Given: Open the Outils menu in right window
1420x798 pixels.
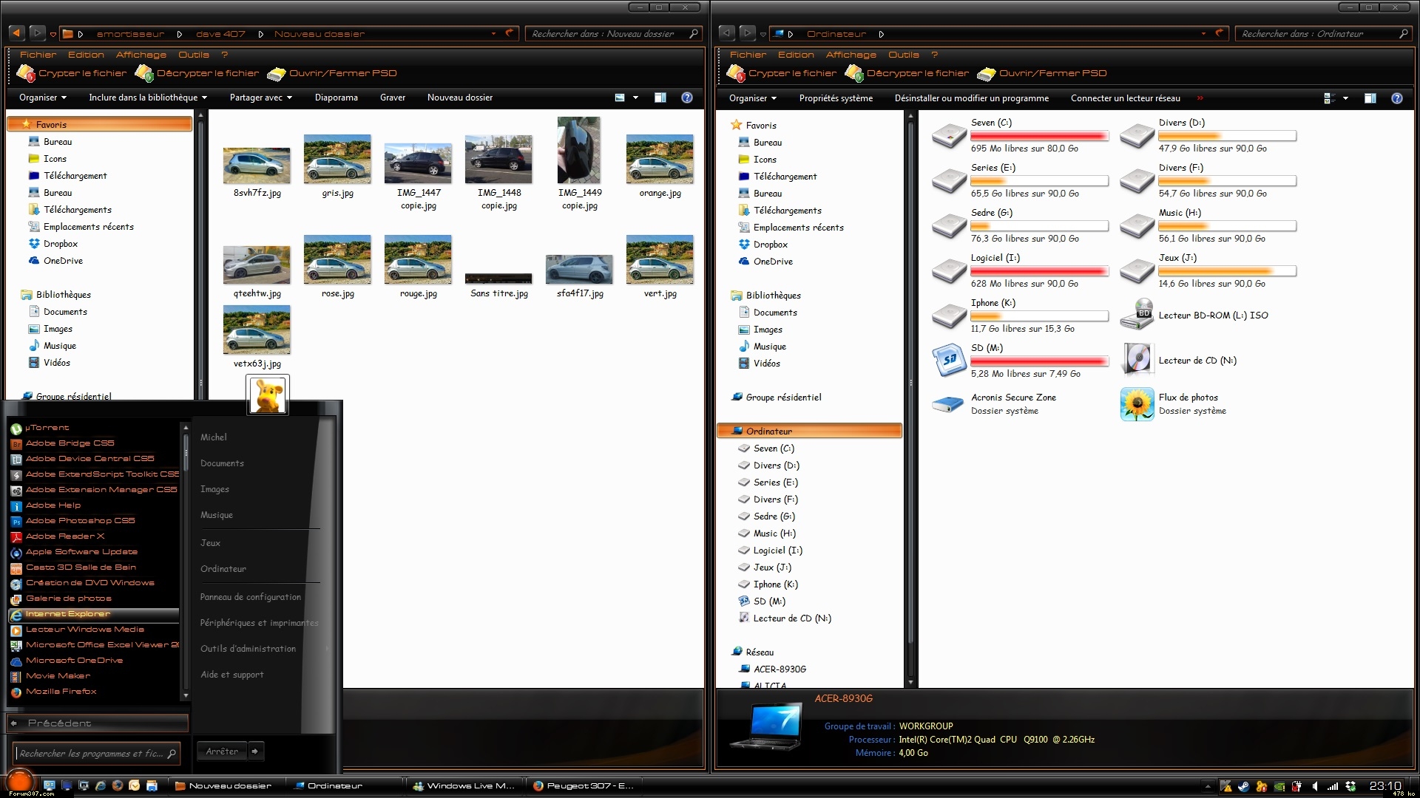Looking at the screenshot, I should pyautogui.click(x=903, y=55).
